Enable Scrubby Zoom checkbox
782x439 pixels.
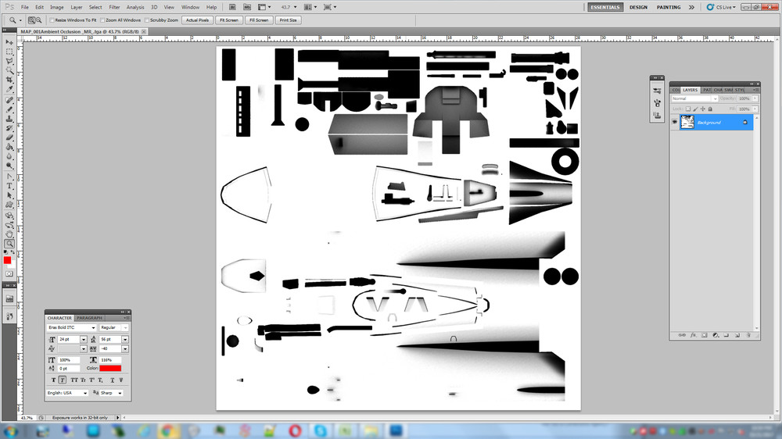coord(147,20)
